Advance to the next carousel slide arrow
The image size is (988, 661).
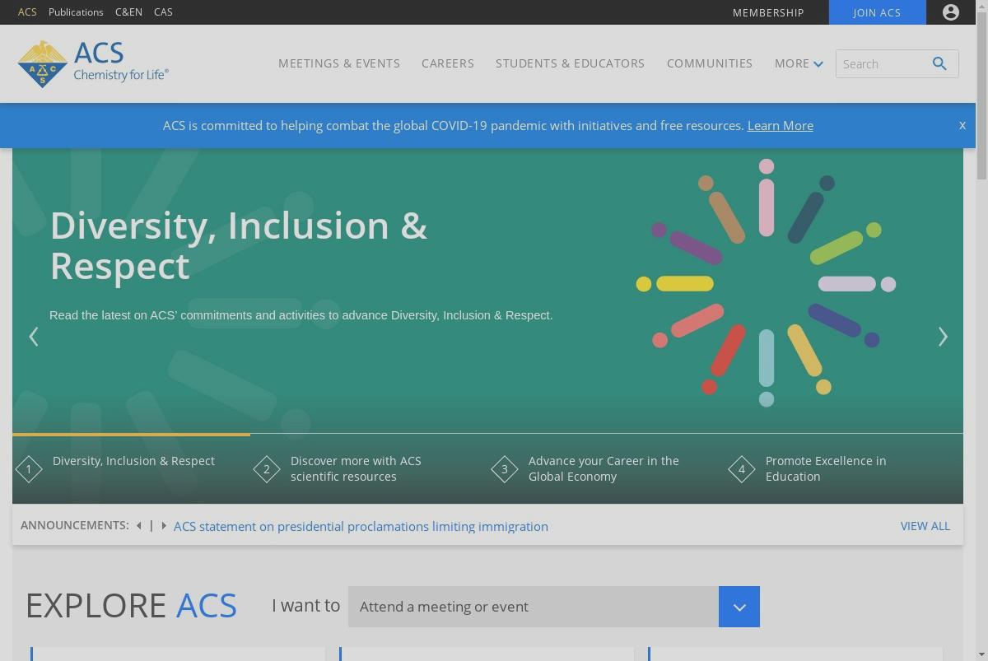(x=943, y=337)
